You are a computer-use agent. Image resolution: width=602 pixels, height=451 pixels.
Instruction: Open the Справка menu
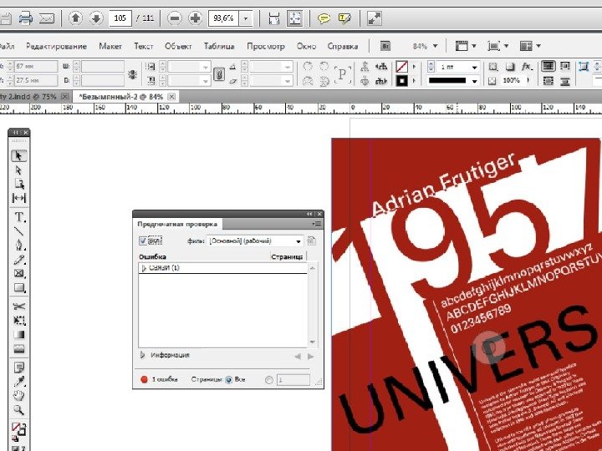click(343, 47)
